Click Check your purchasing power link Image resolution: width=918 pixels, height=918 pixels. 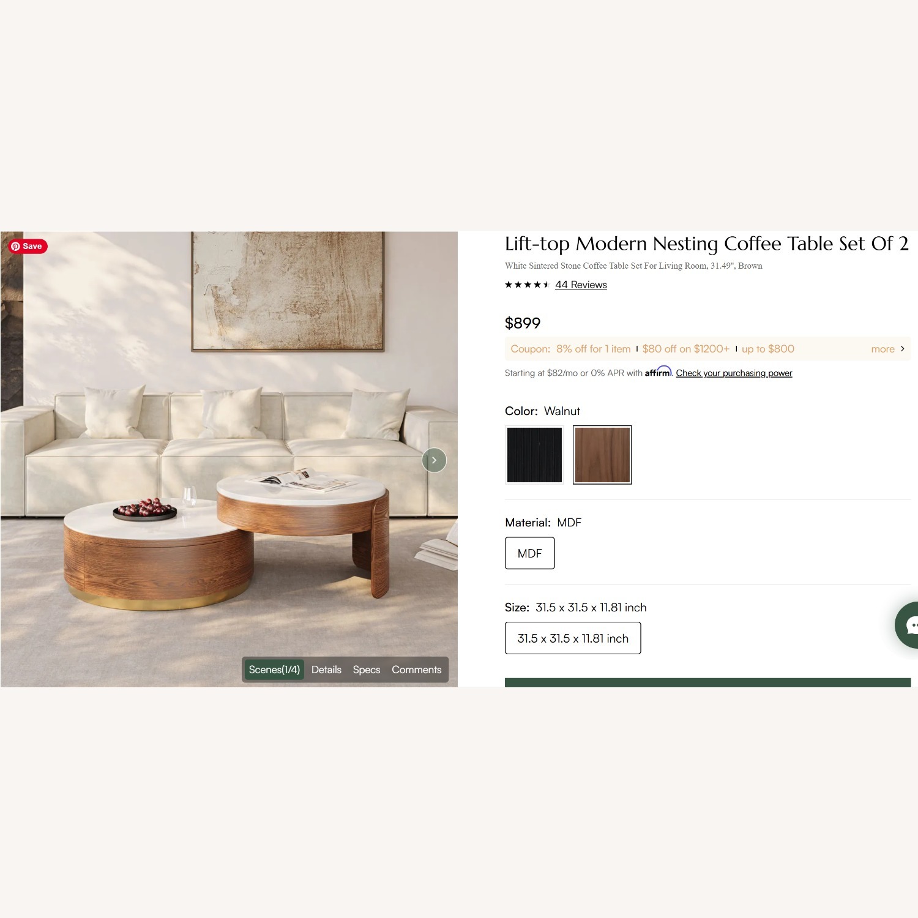coord(734,373)
